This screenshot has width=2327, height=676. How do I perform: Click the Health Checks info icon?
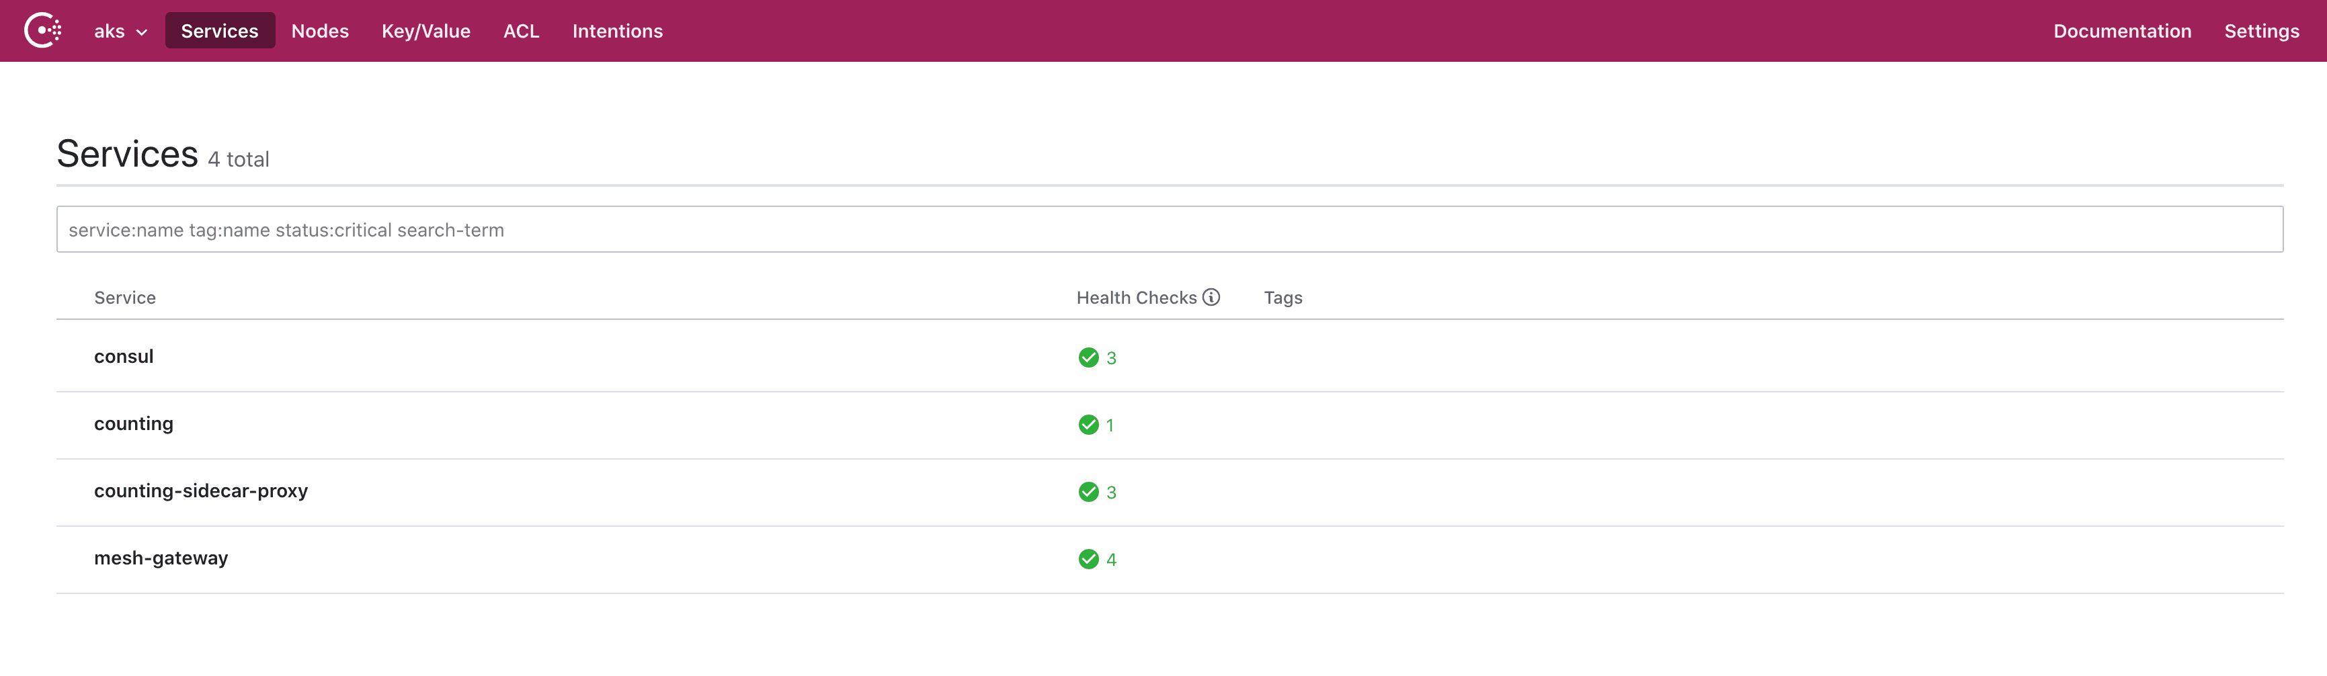(1211, 297)
